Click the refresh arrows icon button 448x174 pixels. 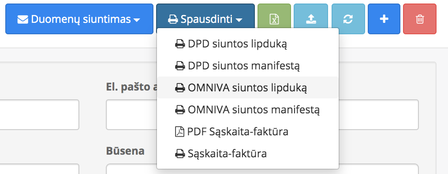coord(348,19)
